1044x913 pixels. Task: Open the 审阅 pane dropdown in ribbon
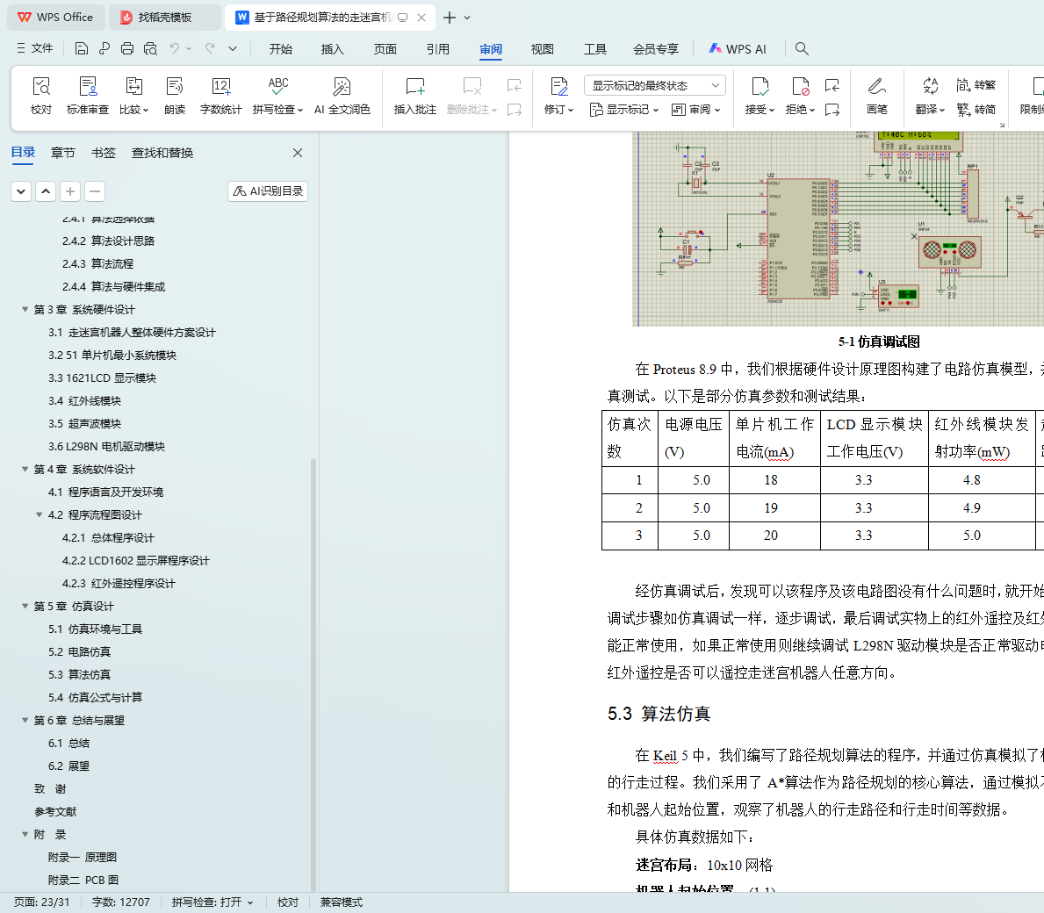695,110
